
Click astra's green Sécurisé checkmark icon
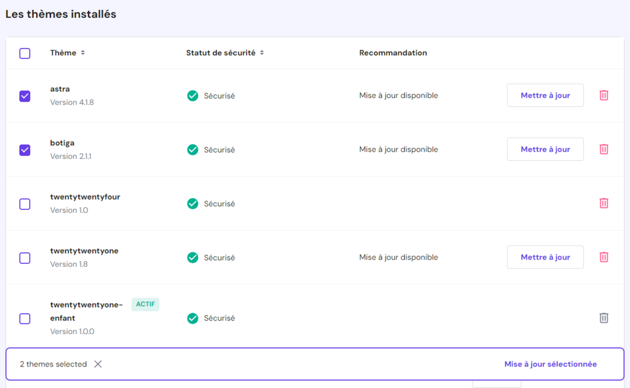pyautogui.click(x=193, y=95)
